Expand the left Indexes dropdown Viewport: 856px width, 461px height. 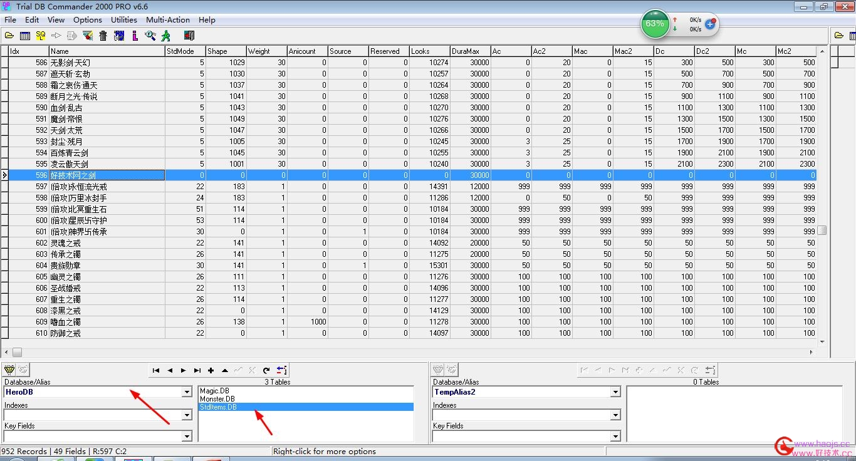click(187, 415)
